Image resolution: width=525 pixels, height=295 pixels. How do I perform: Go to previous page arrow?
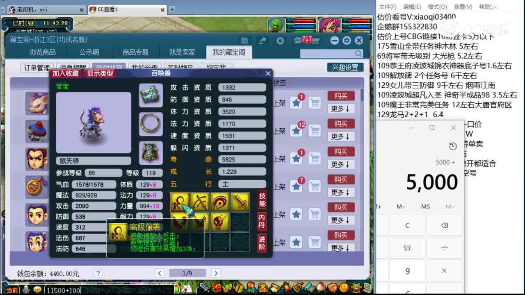[160, 273]
